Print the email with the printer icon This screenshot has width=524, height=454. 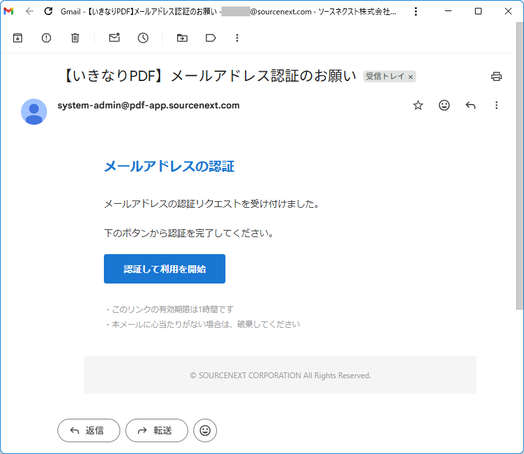[x=497, y=76]
